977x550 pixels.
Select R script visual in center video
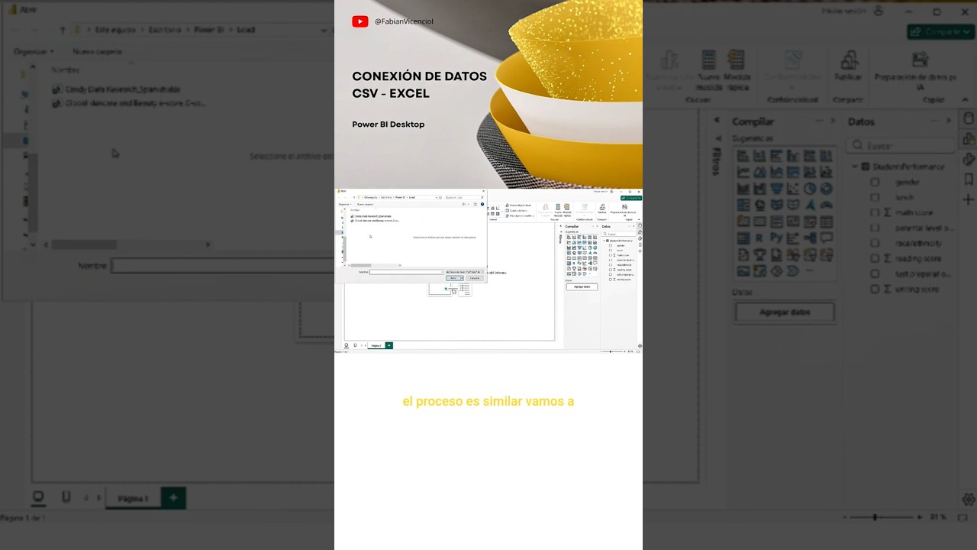tap(574, 264)
